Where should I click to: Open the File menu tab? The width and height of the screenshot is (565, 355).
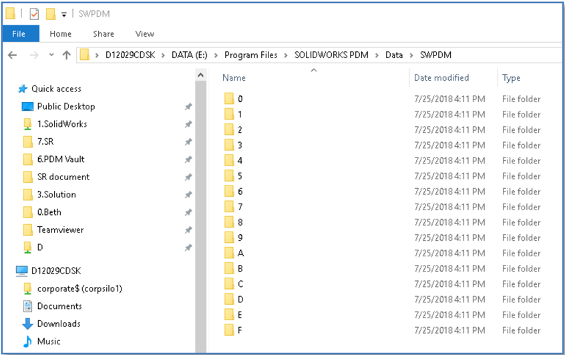pos(19,33)
